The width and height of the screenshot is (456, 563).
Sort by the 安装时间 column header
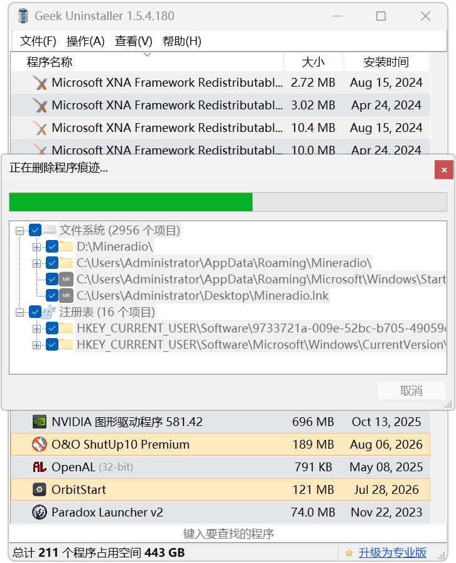386,62
